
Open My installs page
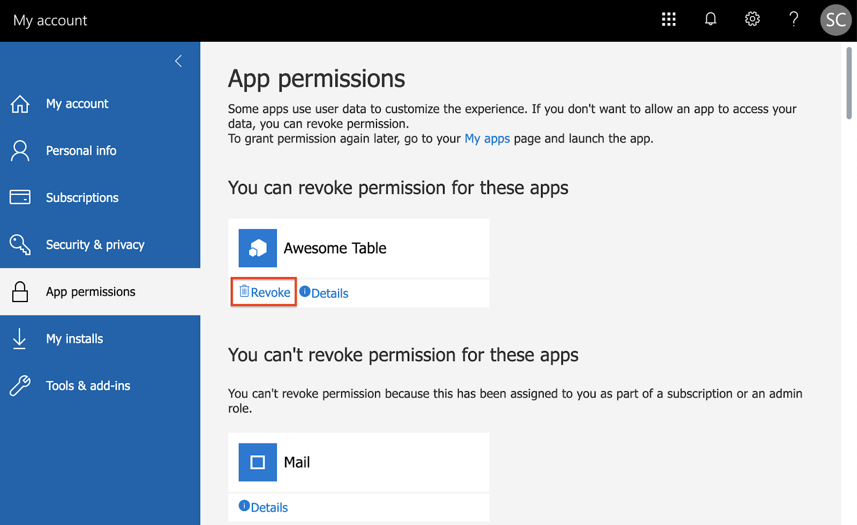(x=100, y=339)
